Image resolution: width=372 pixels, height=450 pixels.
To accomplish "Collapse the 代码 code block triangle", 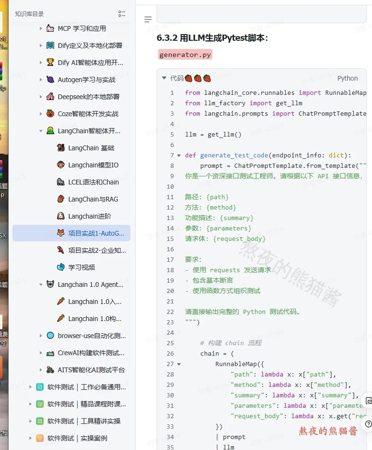I will [x=164, y=78].
